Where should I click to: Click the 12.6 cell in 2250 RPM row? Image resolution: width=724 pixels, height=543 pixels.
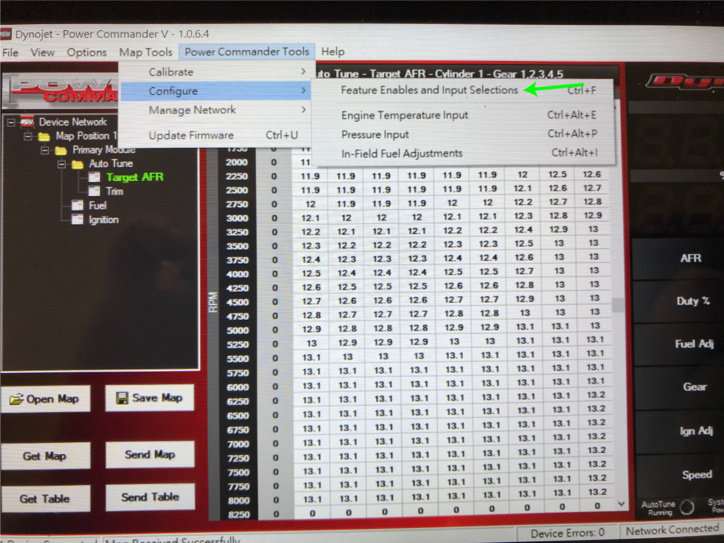[x=592, y=174]
